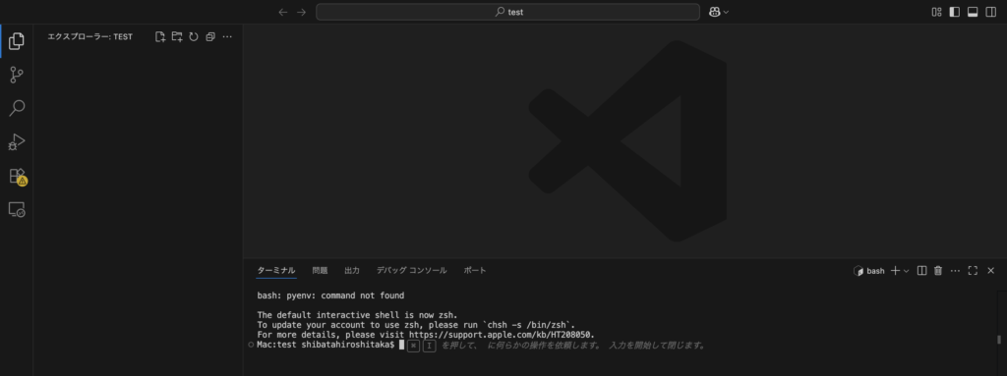The image size is (1007, 376).
Task: Toggle the primary side bar visibility
Action: click(x=954, y=12)
